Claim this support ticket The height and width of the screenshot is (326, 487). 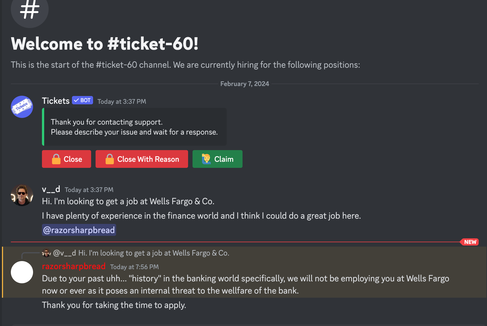pyautogui.click(x=218, y=159)
